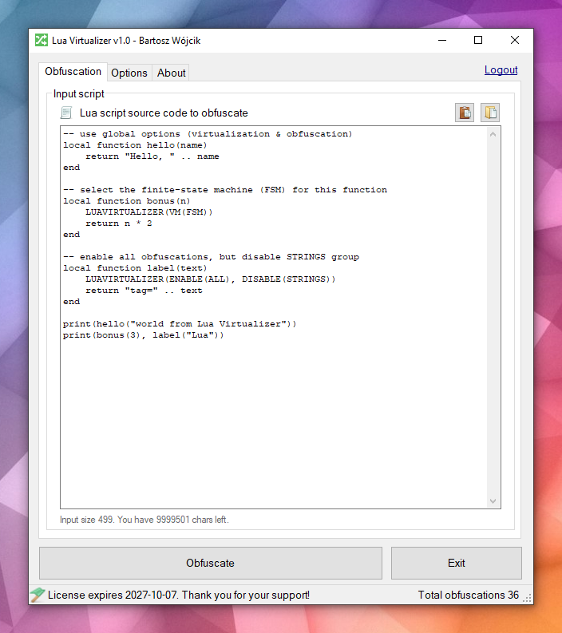Viewport: 562px width, 633px height.
Task: Minimize the Lua Virtualizer window
Action: 442,40
